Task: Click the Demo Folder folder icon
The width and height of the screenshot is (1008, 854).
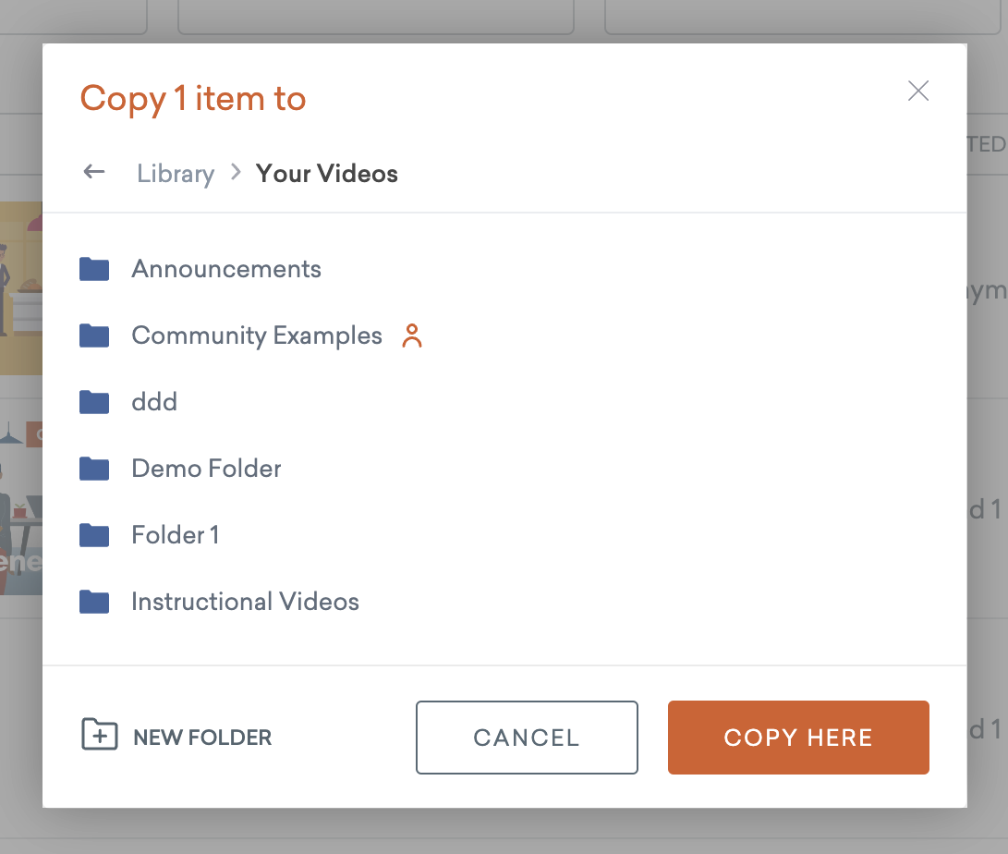Action: [x=94, y=469]
